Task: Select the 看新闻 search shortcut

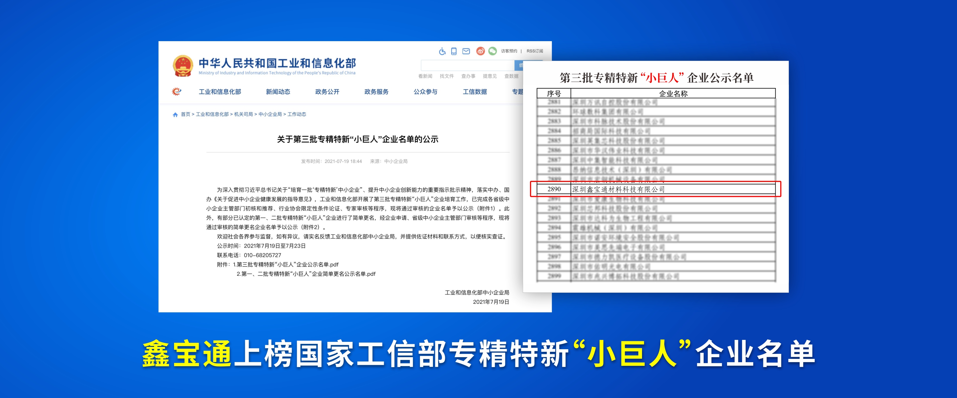Action: coord(425,76)
